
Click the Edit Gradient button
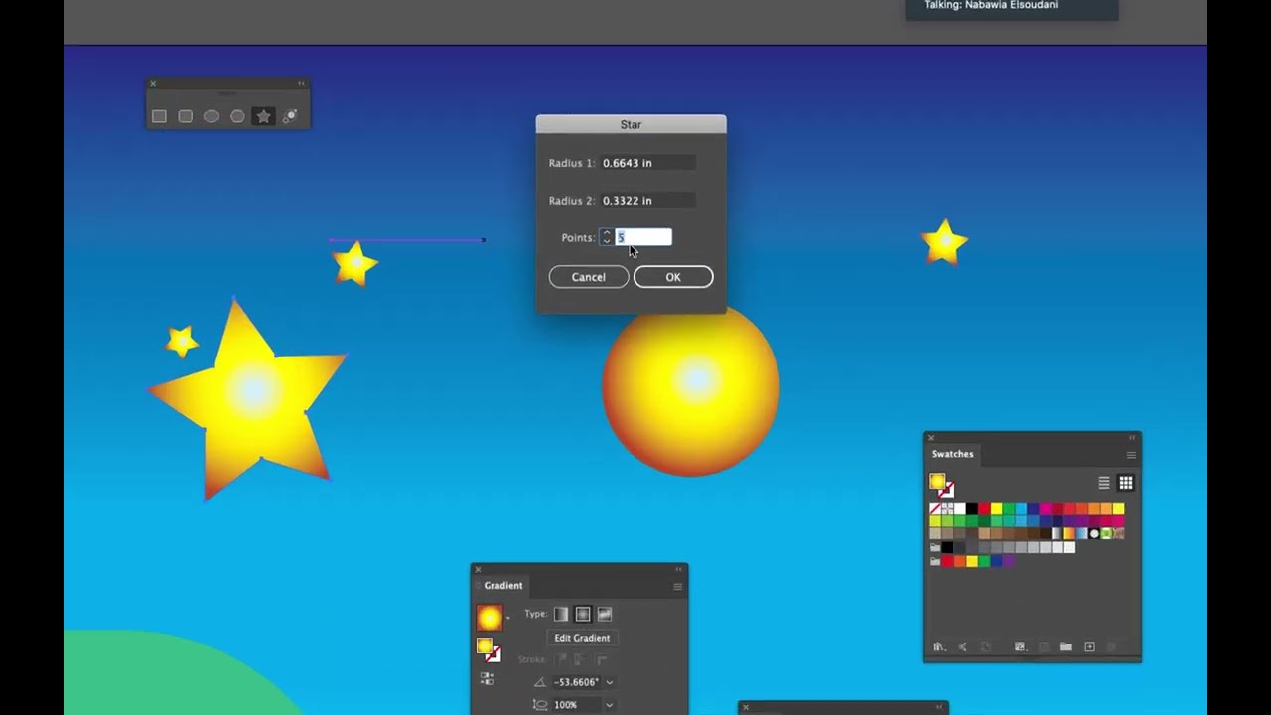click(582, 638)
